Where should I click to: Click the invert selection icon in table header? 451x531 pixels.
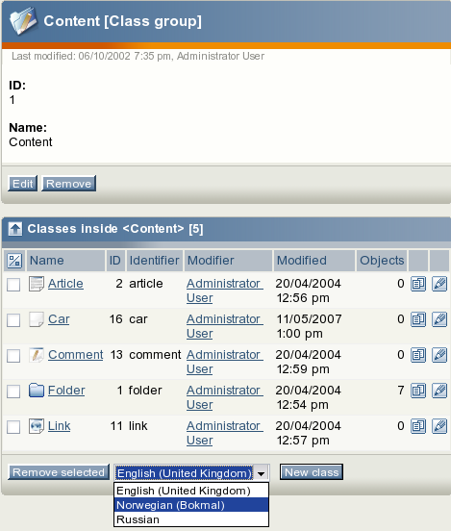[x=14, y=261]
